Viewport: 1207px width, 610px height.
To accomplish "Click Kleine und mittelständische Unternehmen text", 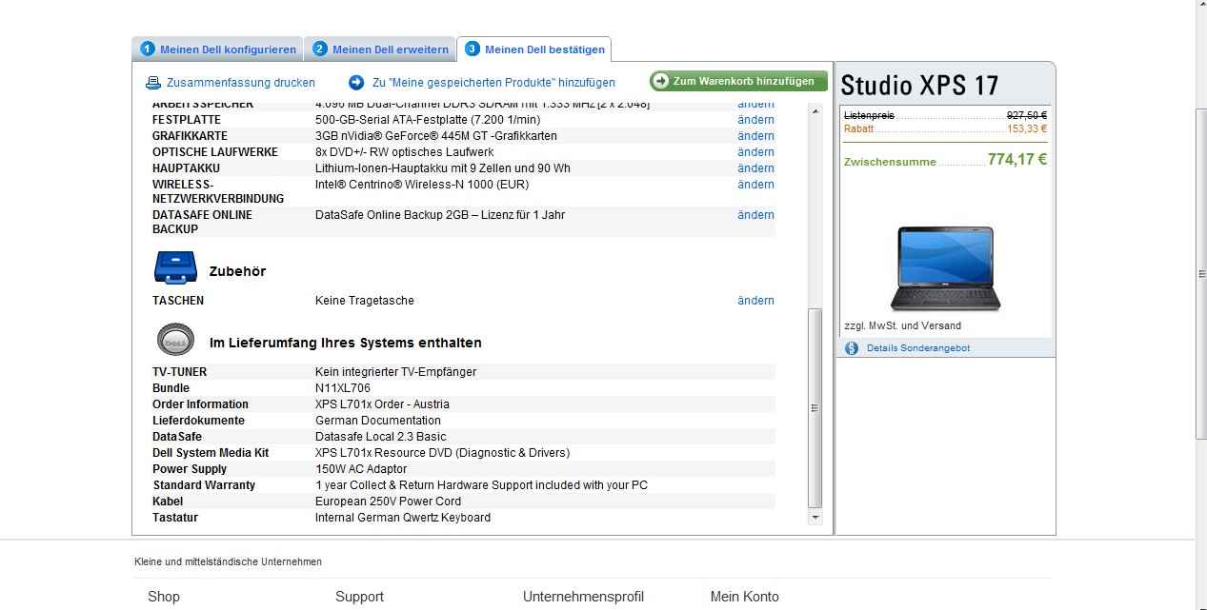I will click(x=228, y=561).
